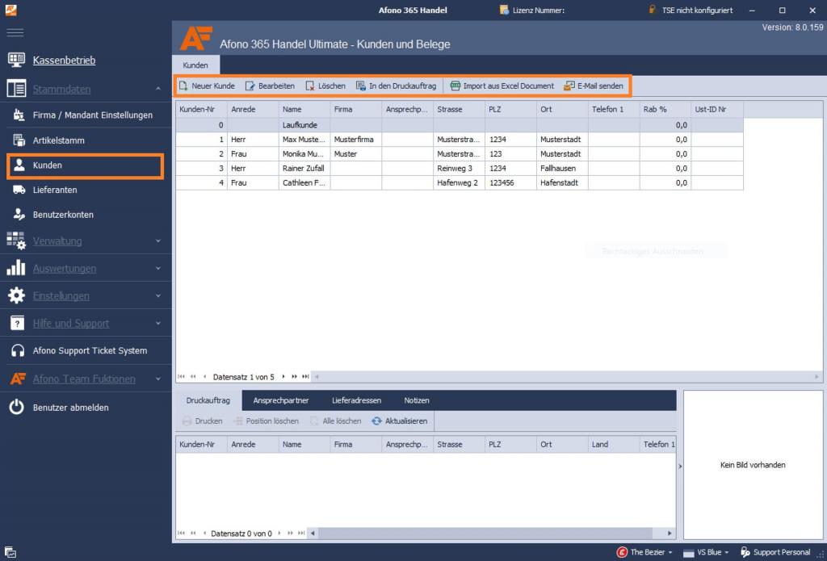827x561 pixels.
Task: Click In den Druckauftrag button
Action: click(396, 86)
